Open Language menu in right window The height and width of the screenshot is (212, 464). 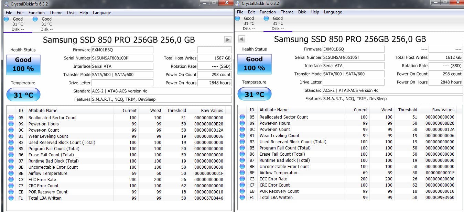(x=333, y=12)
